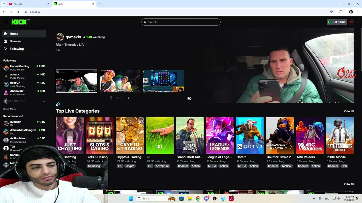This screenshot has height=203, width=362.
Task: Open Chrome's three-dot menu
Action: 358,12
